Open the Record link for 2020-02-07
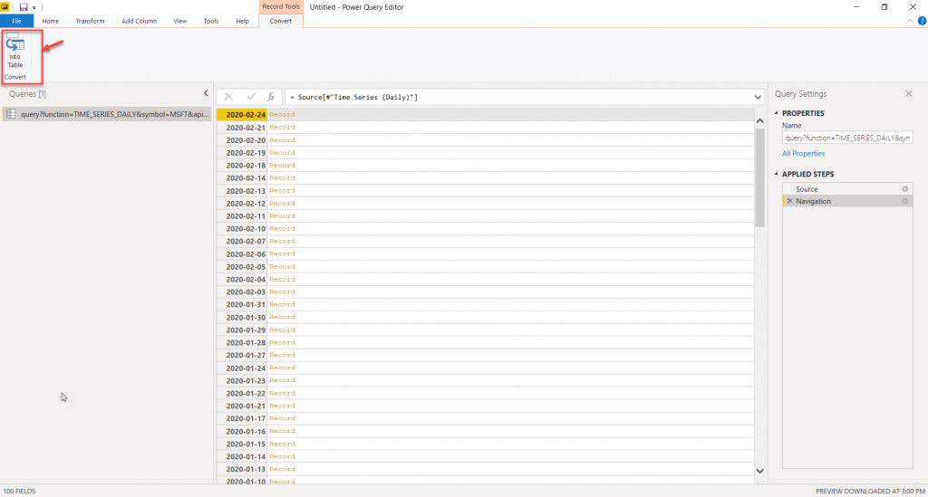 click(282, 241)
